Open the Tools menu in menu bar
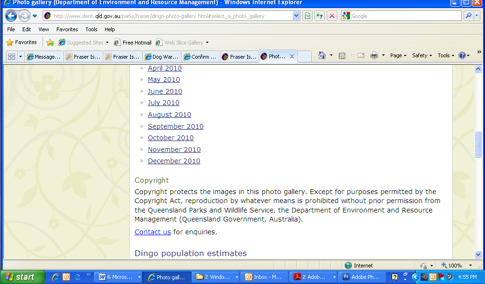485x284 pixels. 91,29
